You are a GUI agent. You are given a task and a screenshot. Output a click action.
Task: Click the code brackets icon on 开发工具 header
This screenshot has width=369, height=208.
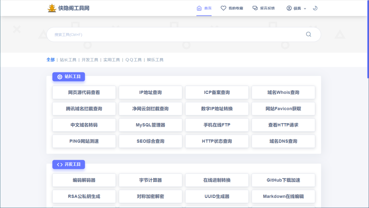[59, 164]
